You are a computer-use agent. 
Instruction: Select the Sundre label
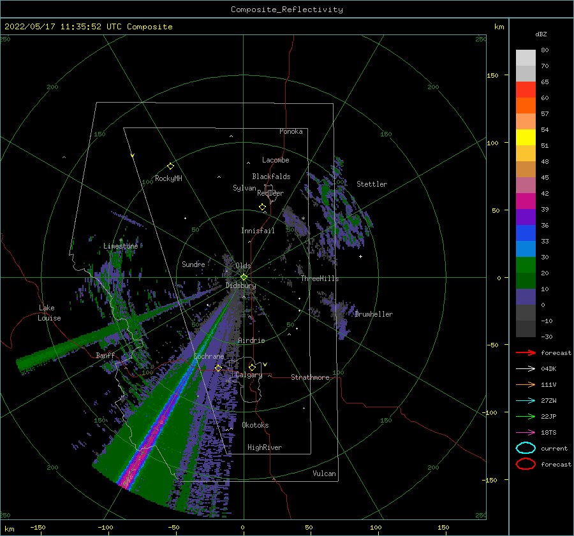pos(193,264)
